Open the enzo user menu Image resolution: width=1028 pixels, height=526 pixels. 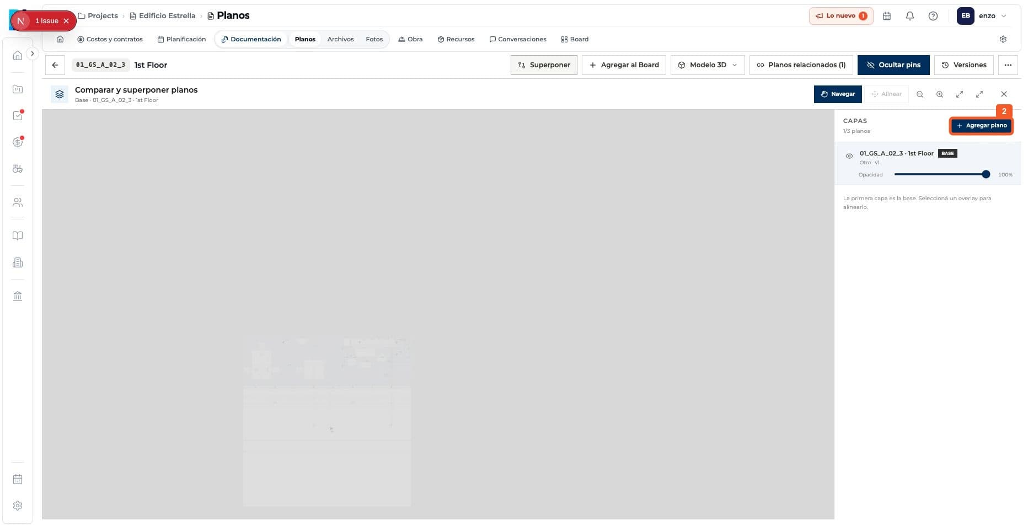982,16
